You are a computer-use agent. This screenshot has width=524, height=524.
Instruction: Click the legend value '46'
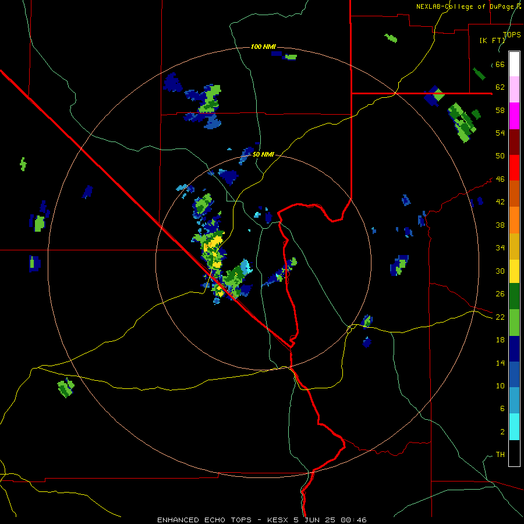(x=500, y=179)
